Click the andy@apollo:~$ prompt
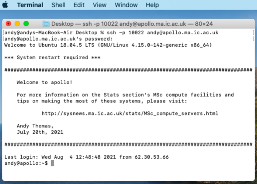 pyautogui.click(x=26, y=163)
